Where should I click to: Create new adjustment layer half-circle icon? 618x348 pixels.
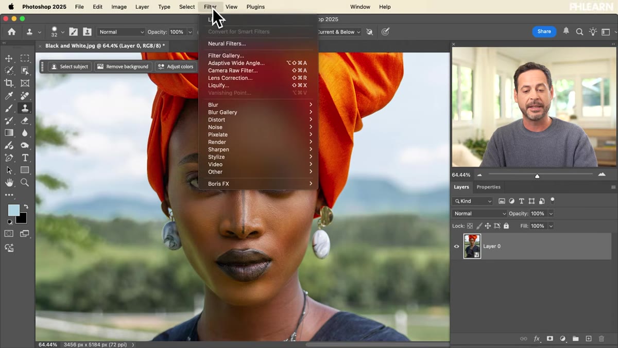[563, 339]
